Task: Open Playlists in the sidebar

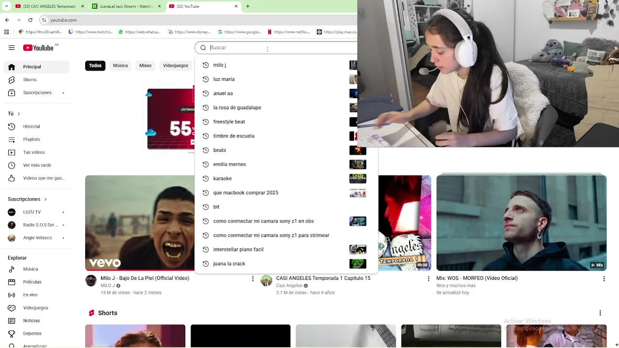Action: (37, 139)
